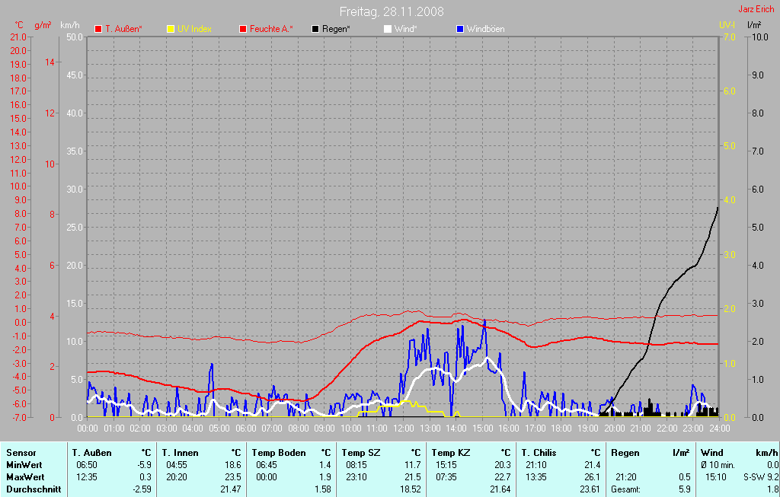
Task: Click the red Feuchte A. legend swatch
Action: click(x=243, y=30)
